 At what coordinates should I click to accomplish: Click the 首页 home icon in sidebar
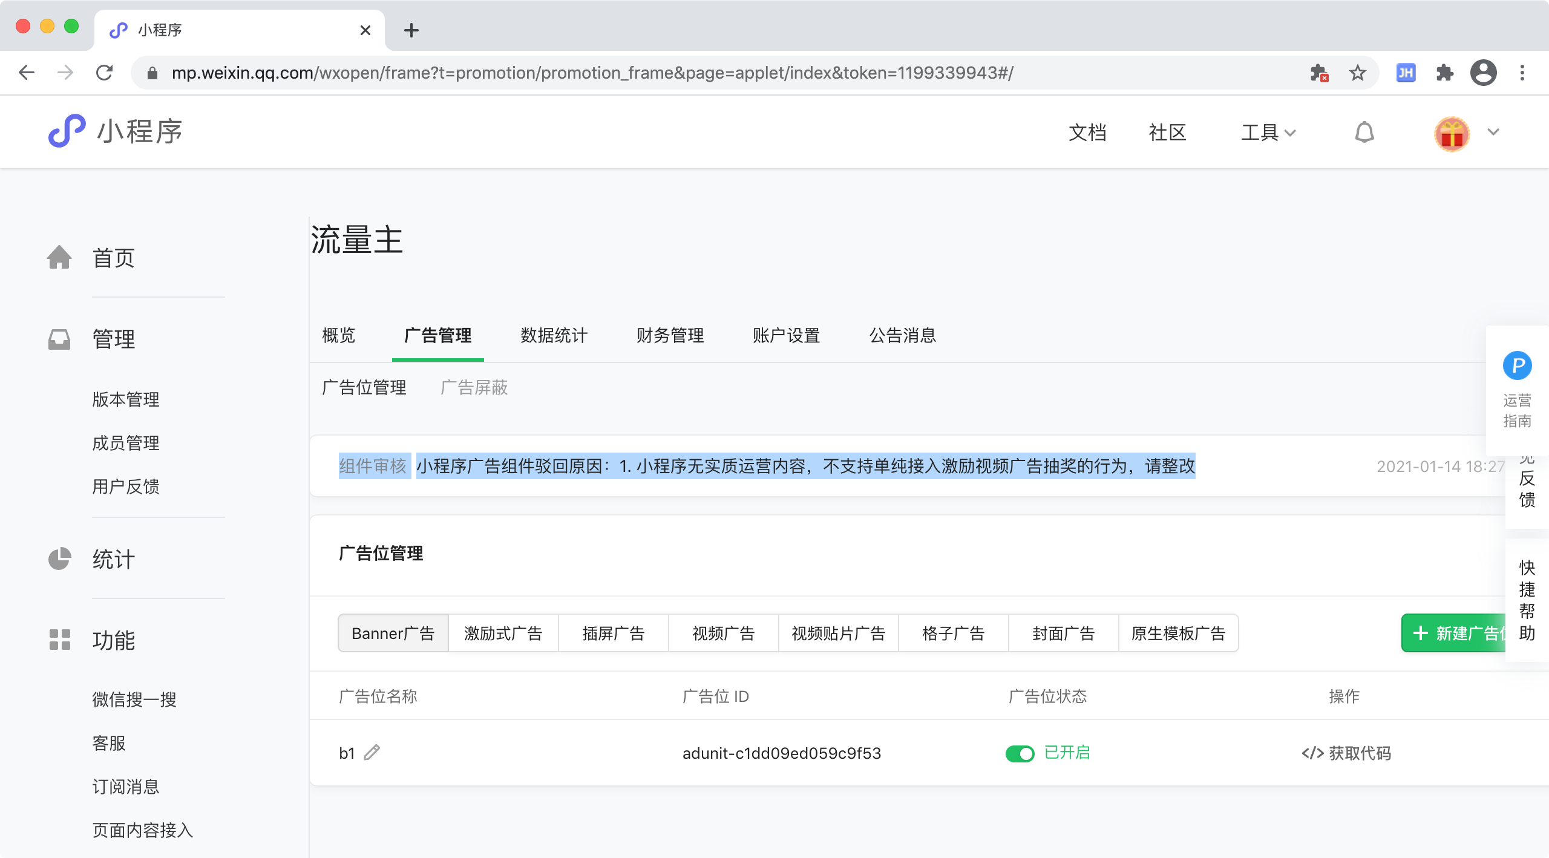pyautogui.click(x=59, y=257)
